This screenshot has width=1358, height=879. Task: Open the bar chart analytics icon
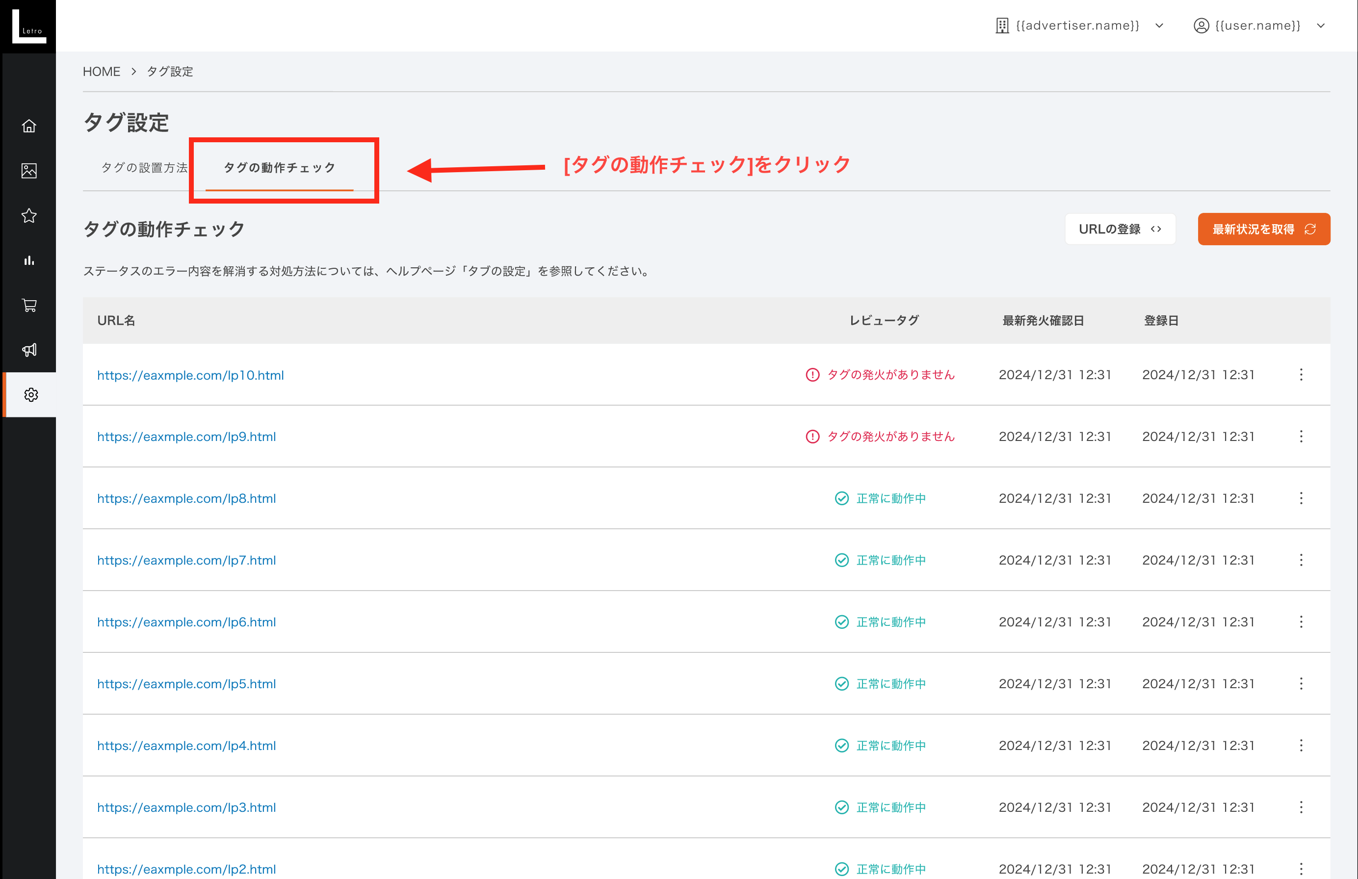tap(29, 260)
